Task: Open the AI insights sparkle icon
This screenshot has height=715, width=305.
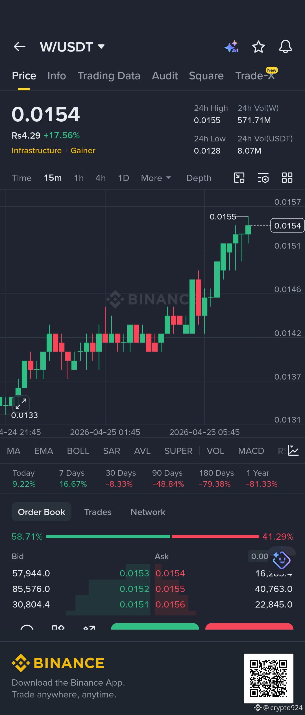Action: pyautogui.click(x=231, y=47)
